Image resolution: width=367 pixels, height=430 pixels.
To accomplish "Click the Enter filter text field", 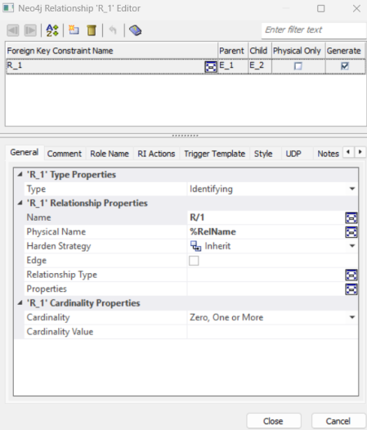I will click(314, 30).
